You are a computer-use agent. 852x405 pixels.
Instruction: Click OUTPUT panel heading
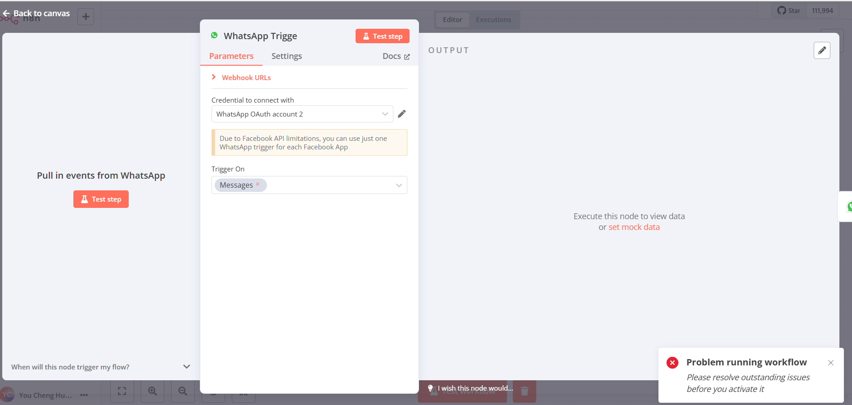(x=449, y=50)
